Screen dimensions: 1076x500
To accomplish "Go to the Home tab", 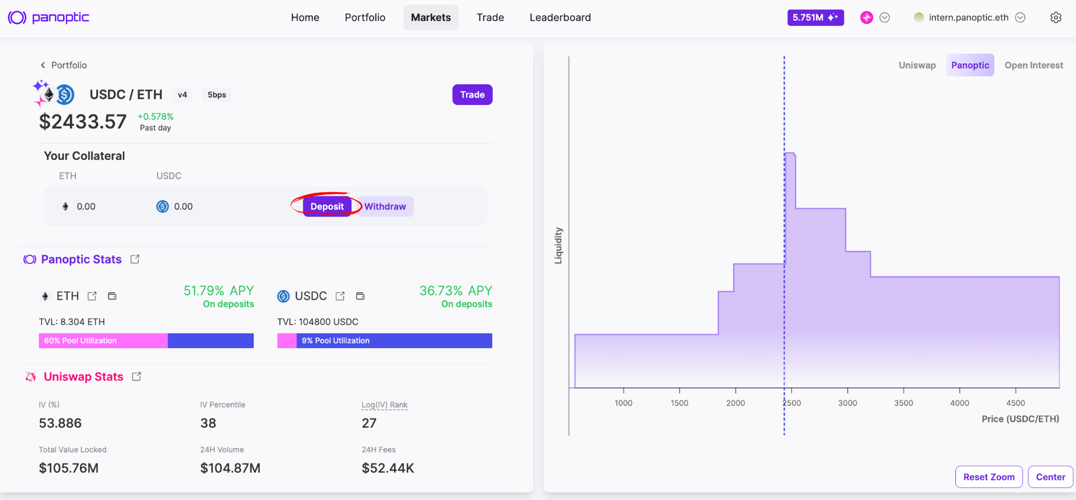I will pyautogui.click(x=305, y=17).
